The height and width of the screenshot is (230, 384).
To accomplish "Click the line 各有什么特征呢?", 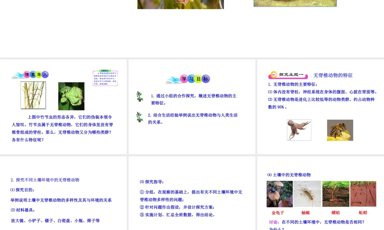I will pos(28,140).
